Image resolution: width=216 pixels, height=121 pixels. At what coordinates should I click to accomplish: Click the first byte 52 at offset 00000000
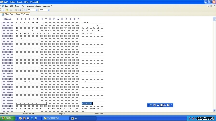17,23
